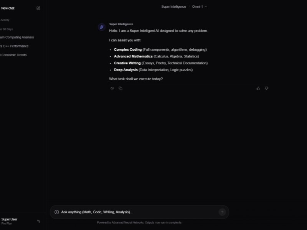Open the Quantum Computing Analysis chat
This screenshot has height=230, width=307.
coord(17,37)
